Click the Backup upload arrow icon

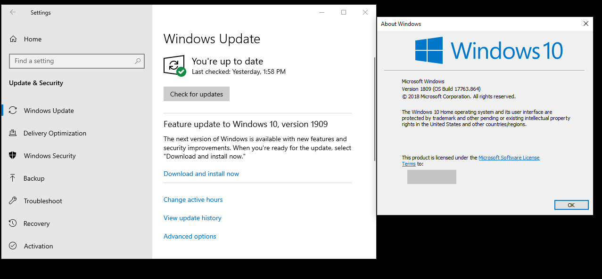13,178
